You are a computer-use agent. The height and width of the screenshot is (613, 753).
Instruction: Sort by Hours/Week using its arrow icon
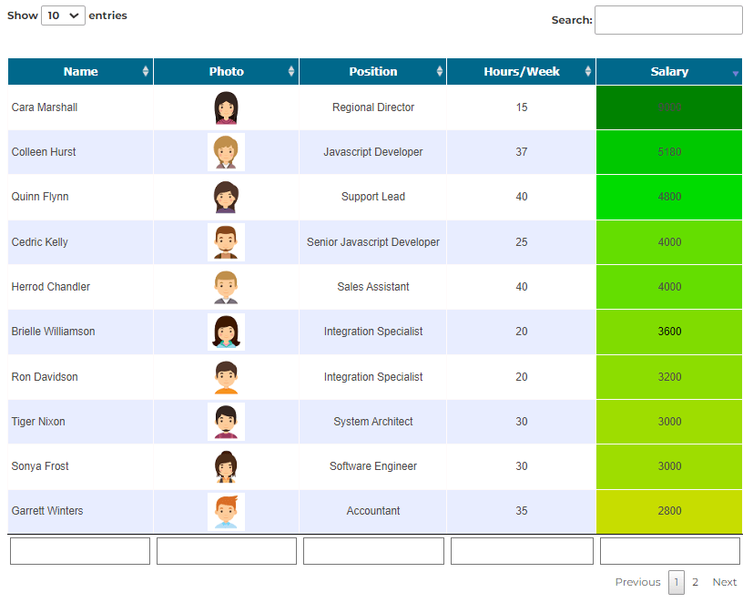588,72
